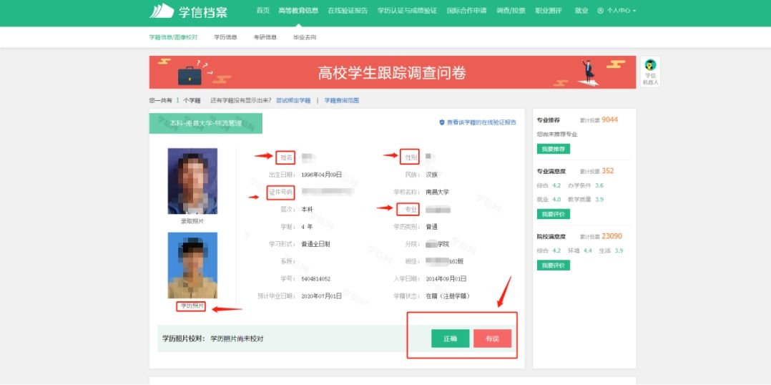Image resolution: width=771 pixels, height=385 pixels.
Task: Click the 录取照片 admission photo
Action: (x=192, y=182)
